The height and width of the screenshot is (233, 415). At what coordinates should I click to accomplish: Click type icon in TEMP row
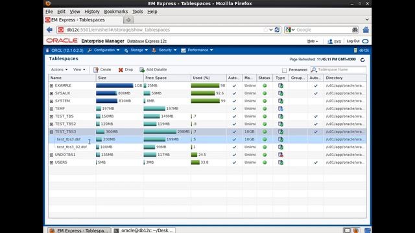(281, 109)
